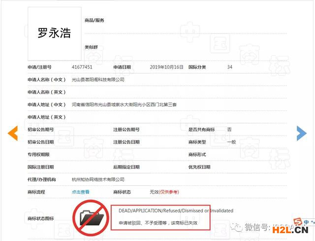
Task: Click the 商品/服务 label
Action: pos(94,20)
